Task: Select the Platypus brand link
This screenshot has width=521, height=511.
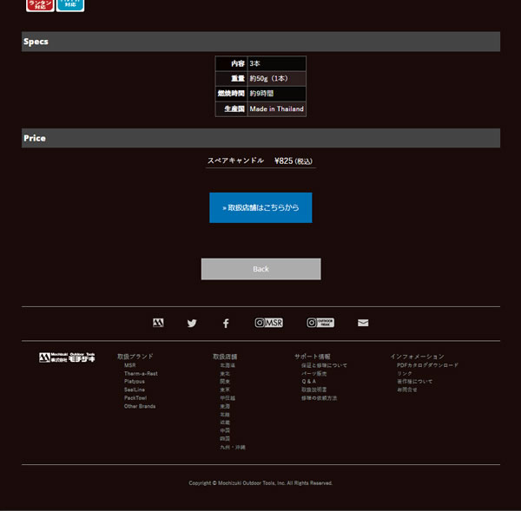Action: 135,382
